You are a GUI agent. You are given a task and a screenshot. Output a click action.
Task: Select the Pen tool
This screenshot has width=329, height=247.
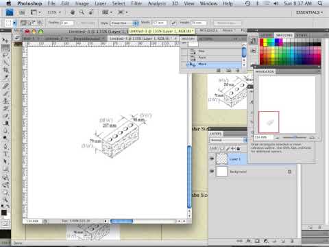coord(5,146)
